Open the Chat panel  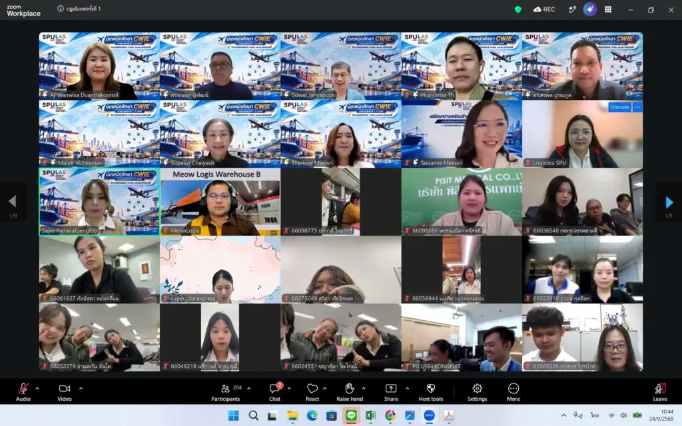point(275,389)
